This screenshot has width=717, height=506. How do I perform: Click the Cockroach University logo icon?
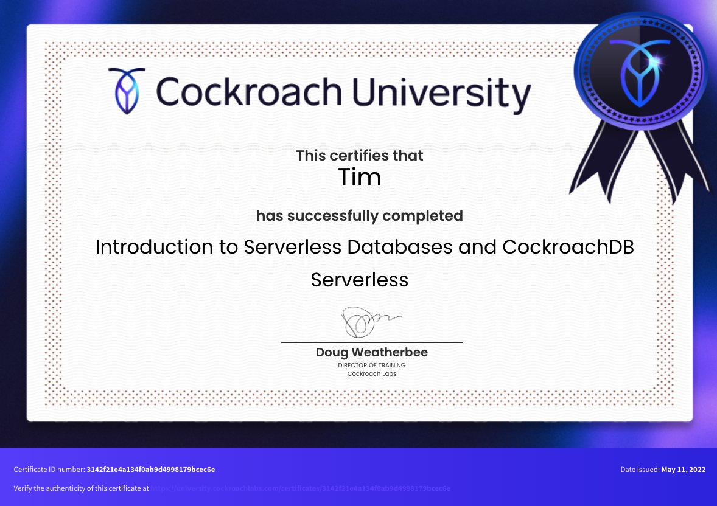click(127, 91)
